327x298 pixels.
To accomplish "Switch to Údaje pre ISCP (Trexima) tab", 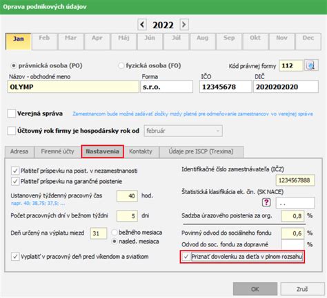I will (201, 151).
